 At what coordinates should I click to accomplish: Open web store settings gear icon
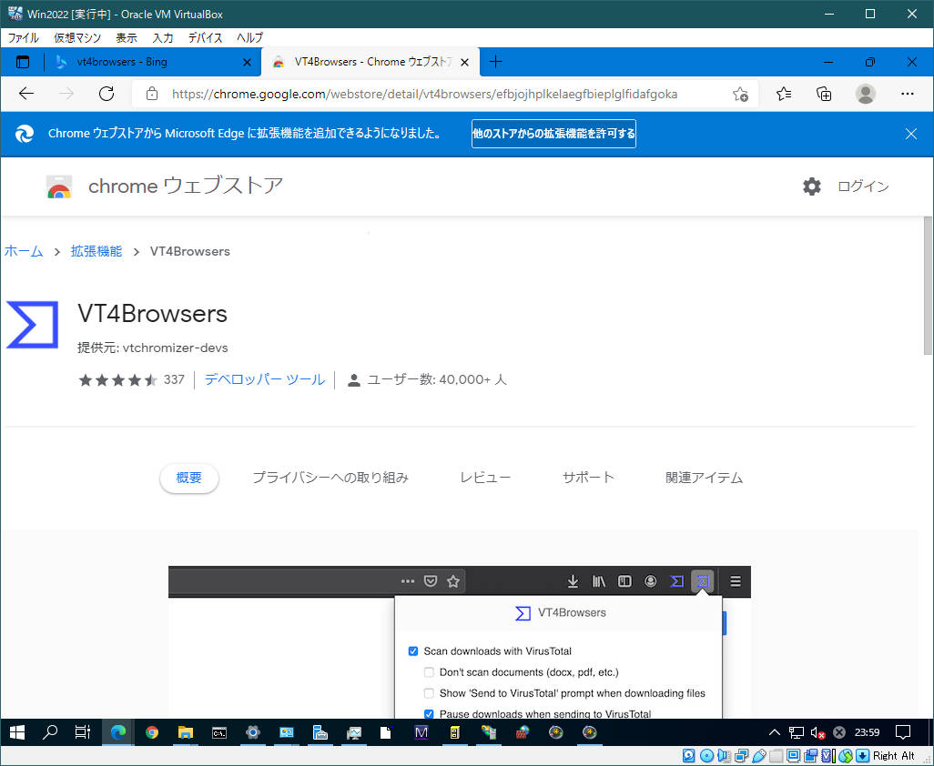point(811,186)
